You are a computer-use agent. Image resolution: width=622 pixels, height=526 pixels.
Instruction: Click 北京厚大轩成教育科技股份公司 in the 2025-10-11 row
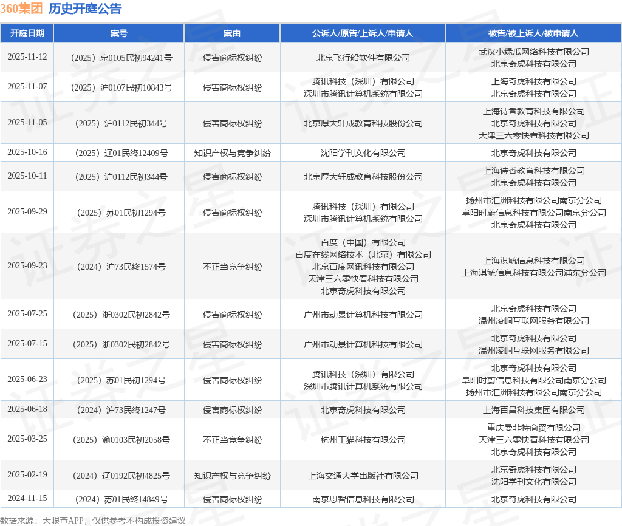point(363,177)
